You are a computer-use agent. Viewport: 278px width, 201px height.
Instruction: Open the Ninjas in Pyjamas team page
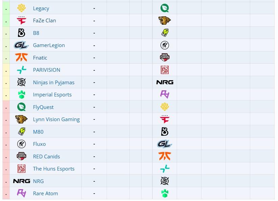[x=54, y=82]
